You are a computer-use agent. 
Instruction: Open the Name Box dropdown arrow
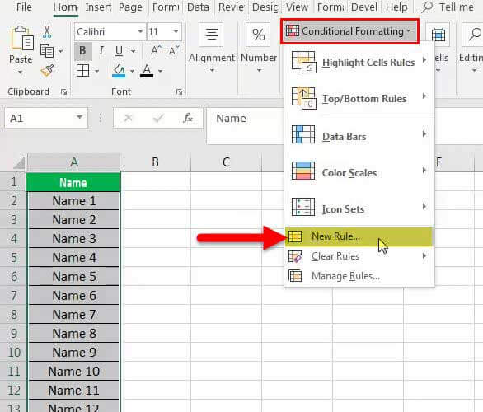(x=80, y=118)
